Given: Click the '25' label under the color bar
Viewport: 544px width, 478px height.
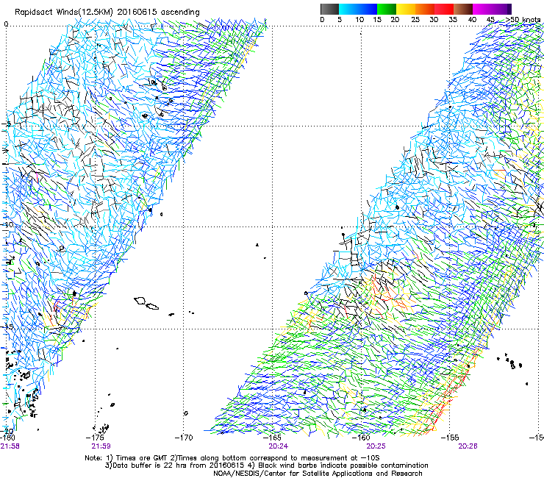Looking at the screenshot, I should pyautogui.click(x=415, y=19).
